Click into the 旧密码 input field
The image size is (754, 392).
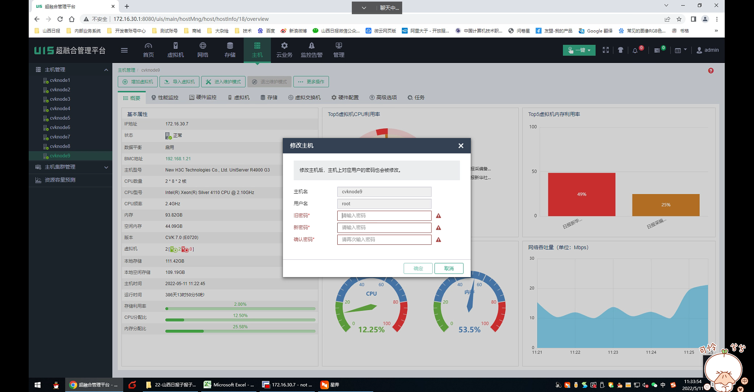tap(384, 216)
